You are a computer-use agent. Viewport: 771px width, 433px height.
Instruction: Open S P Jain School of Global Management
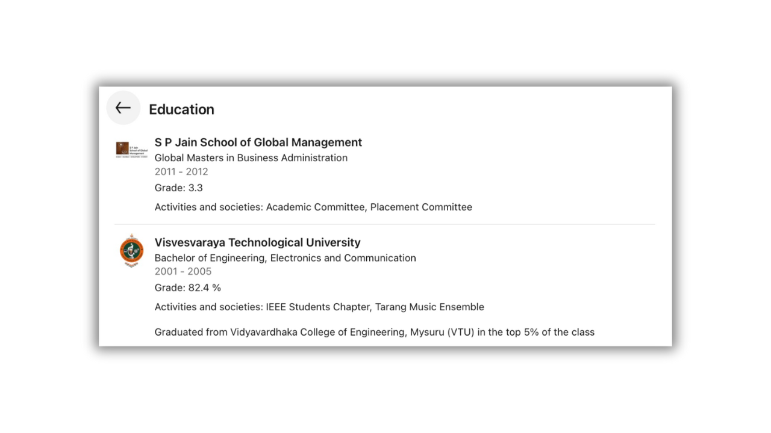point(258,143)
